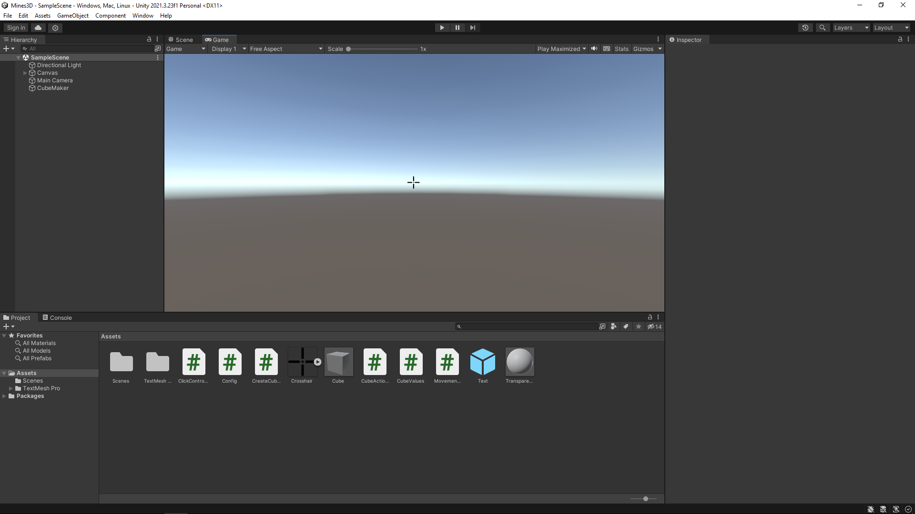915x514 pixels.
Task: Open the Layers dropdown
Action: click(x=851, y=28)
